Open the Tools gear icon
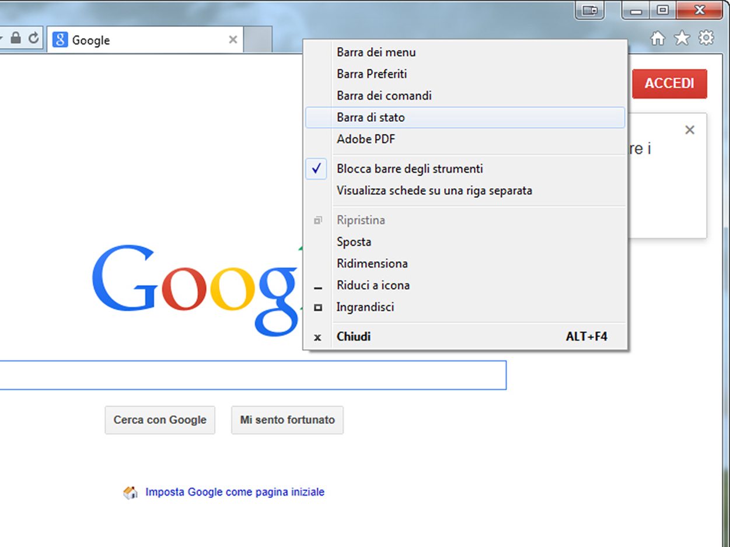 (706, 38)
